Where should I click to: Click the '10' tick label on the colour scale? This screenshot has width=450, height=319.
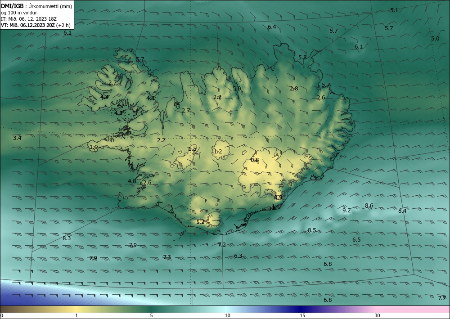pyautogui.click(x=228, y=315)
